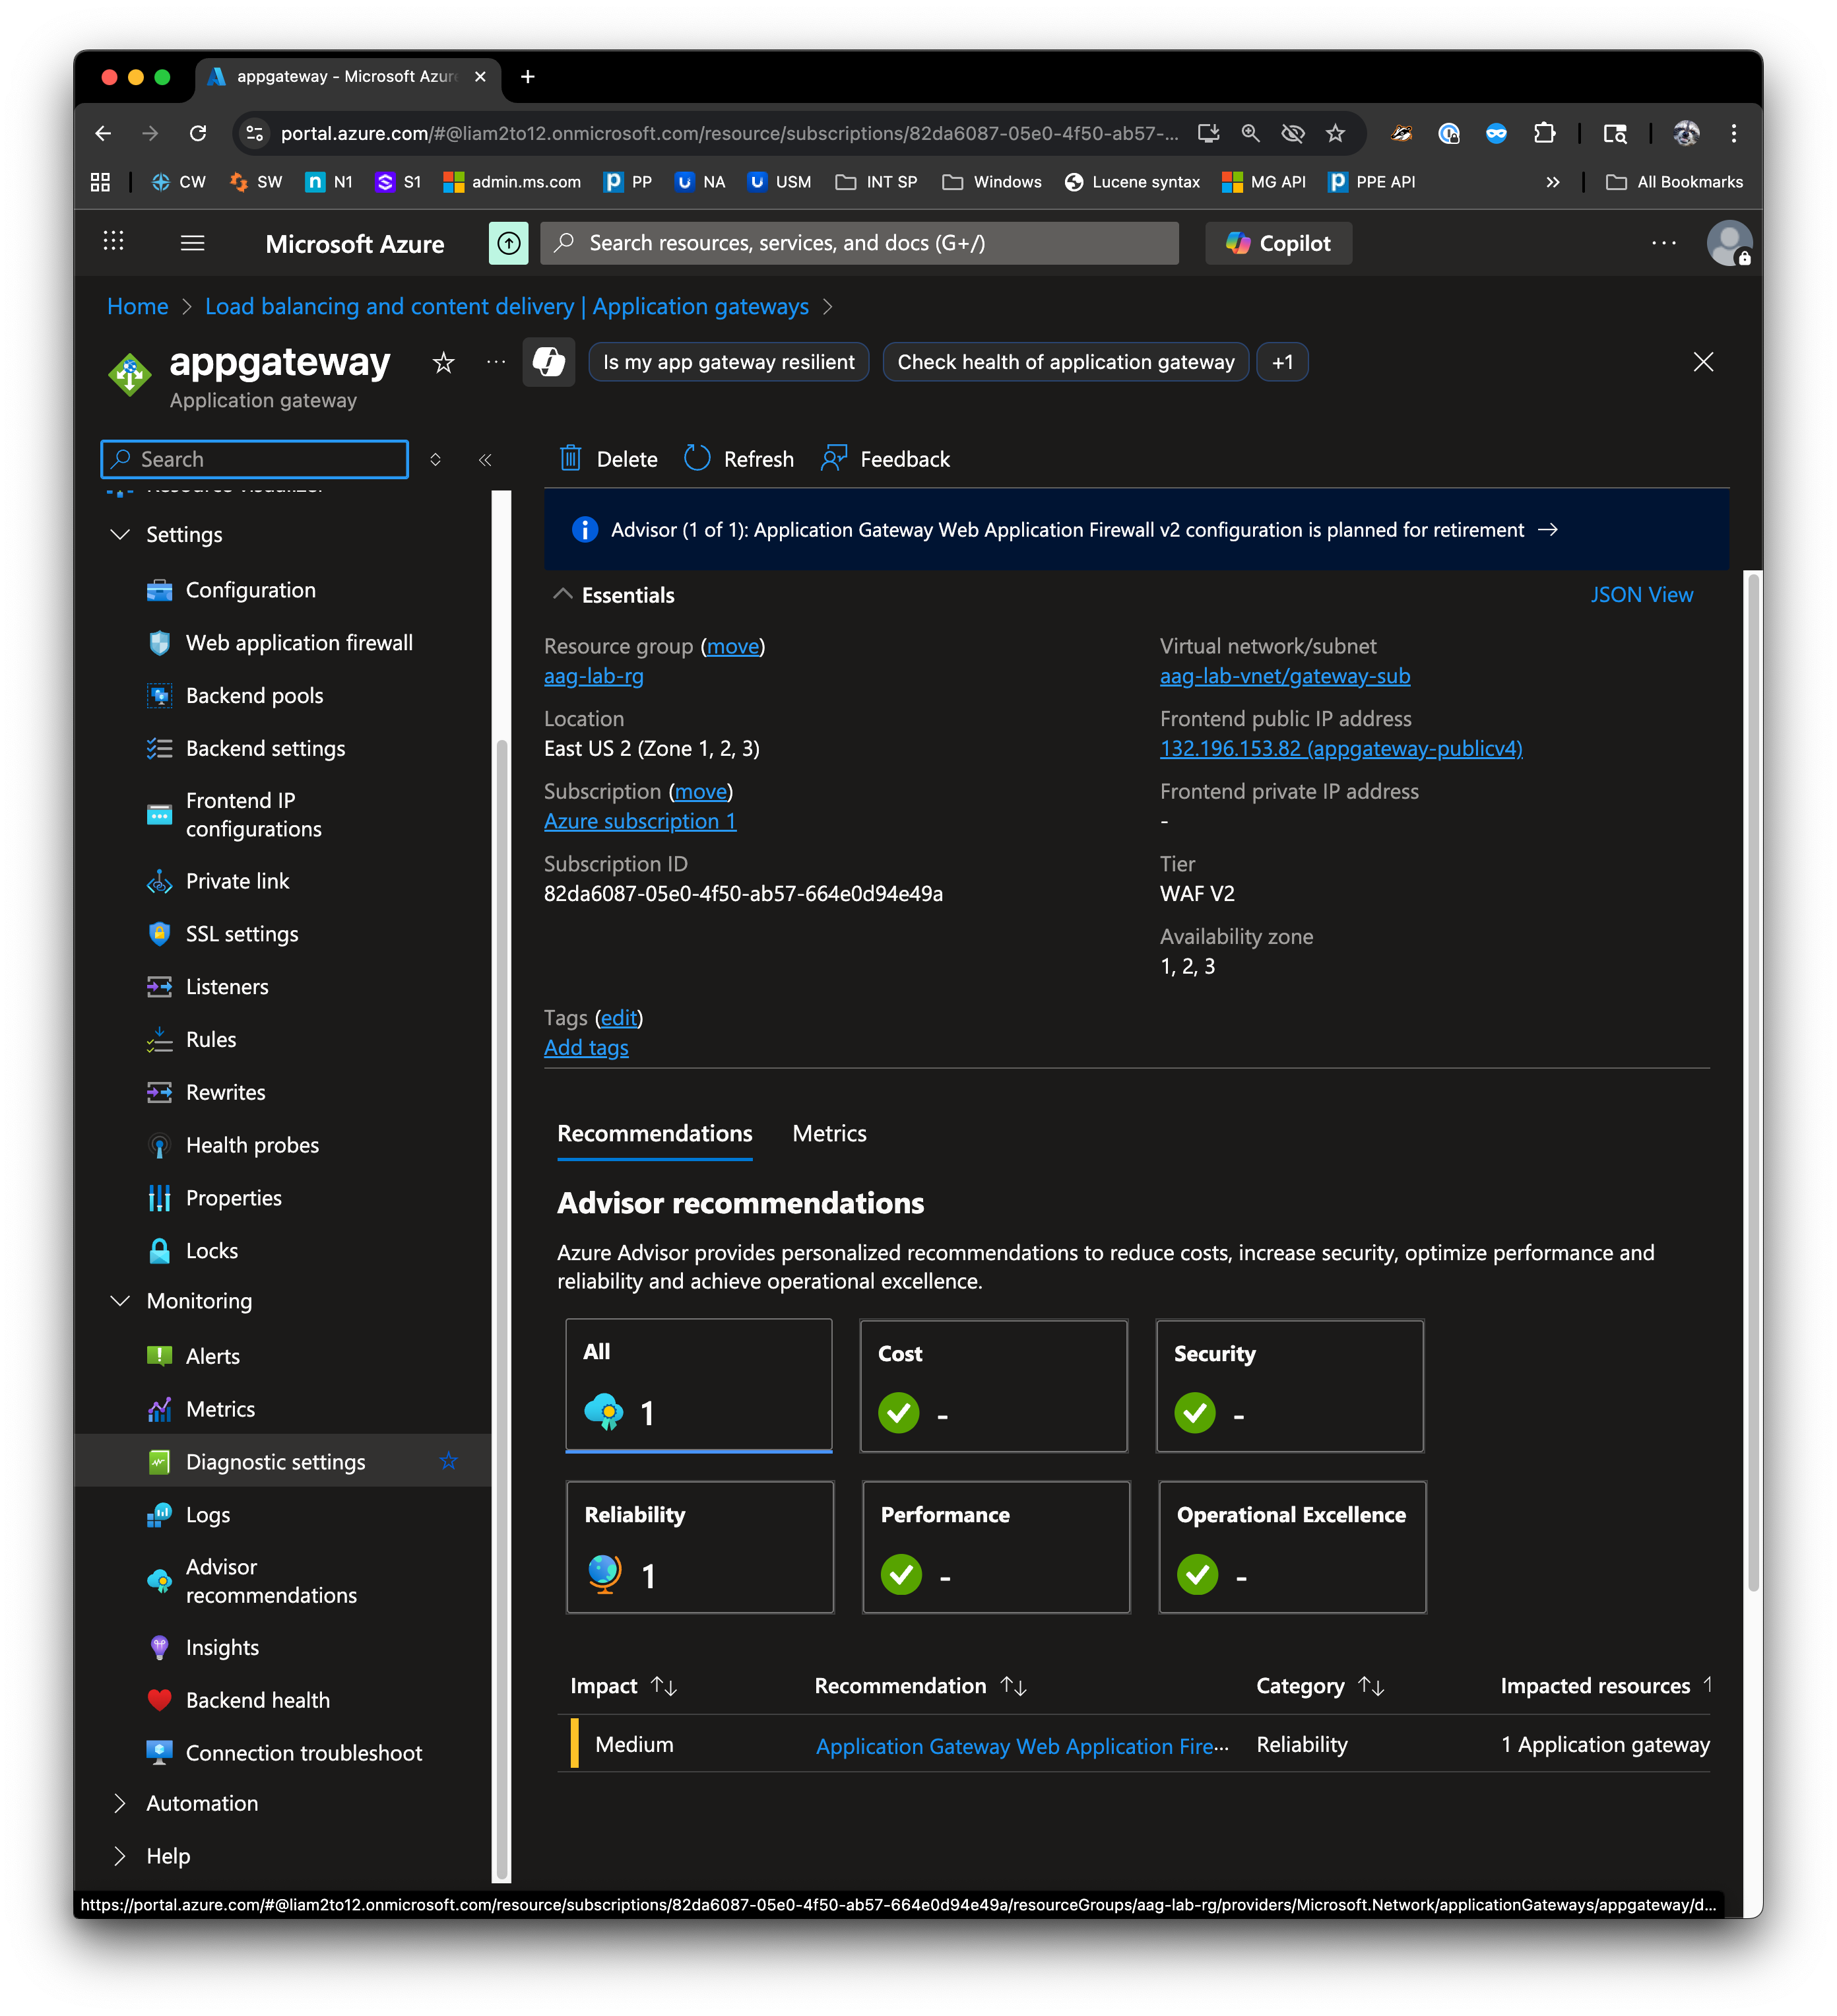The image size is (1837, 2016).
Task: Open Web application firewall settings
Action: 298,643
